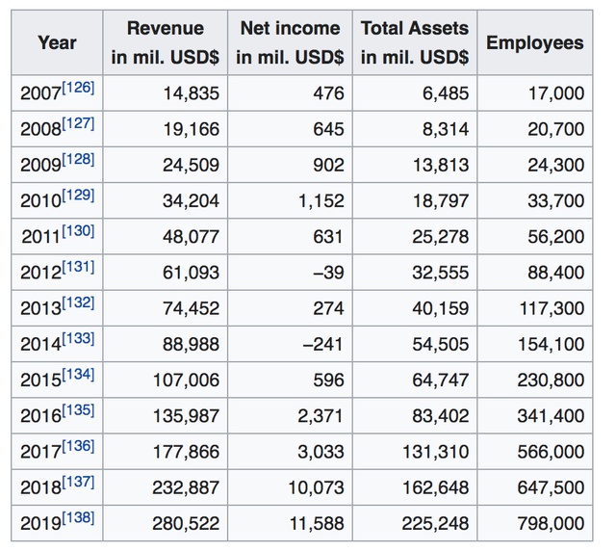Follow footnote [131] beside 2012
Screen dimensions: 616x551
coord(78,268)
